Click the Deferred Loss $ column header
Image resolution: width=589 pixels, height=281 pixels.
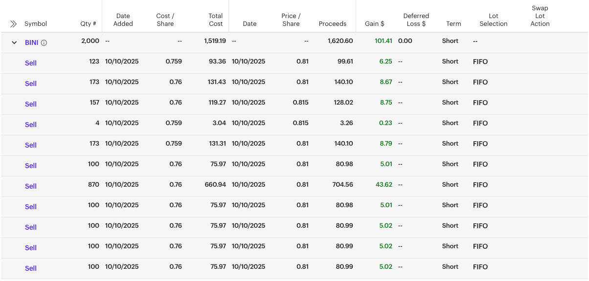click(416, 20)
